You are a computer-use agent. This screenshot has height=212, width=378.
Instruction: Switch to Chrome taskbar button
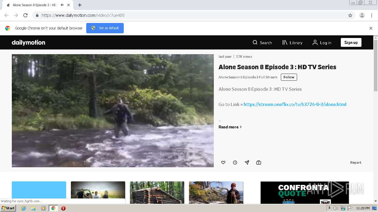click(53, 208)
